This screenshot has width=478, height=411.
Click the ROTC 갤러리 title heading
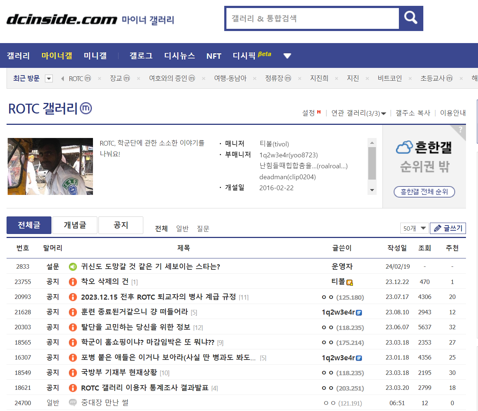tap(43, 108)
